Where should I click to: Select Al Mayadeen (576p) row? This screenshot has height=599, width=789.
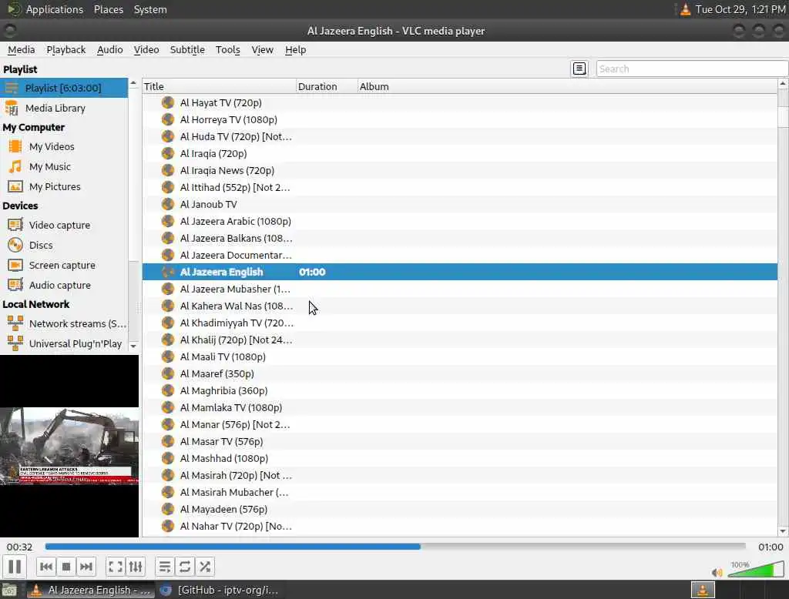pyautogui.click(x=459, y=509)
